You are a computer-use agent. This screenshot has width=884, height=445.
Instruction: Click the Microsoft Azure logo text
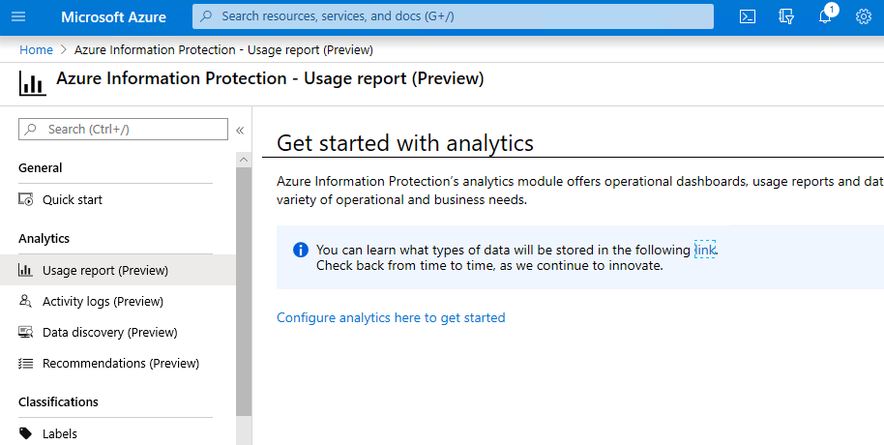pyautogui.click(x=113, y=16)
